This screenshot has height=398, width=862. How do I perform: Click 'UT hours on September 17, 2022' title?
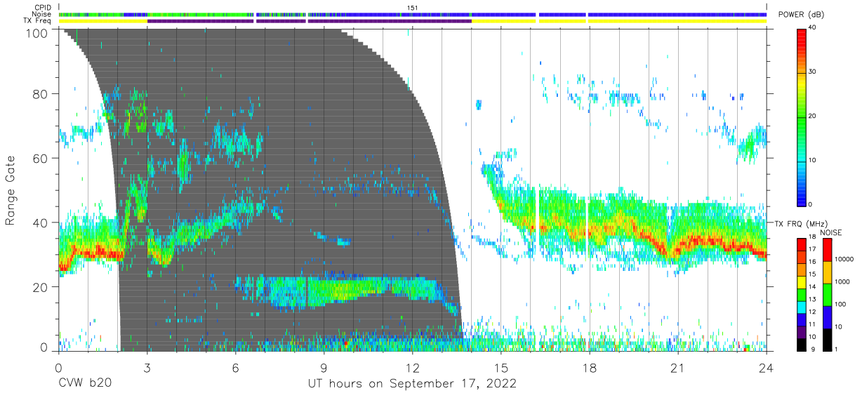pos(413,383)
